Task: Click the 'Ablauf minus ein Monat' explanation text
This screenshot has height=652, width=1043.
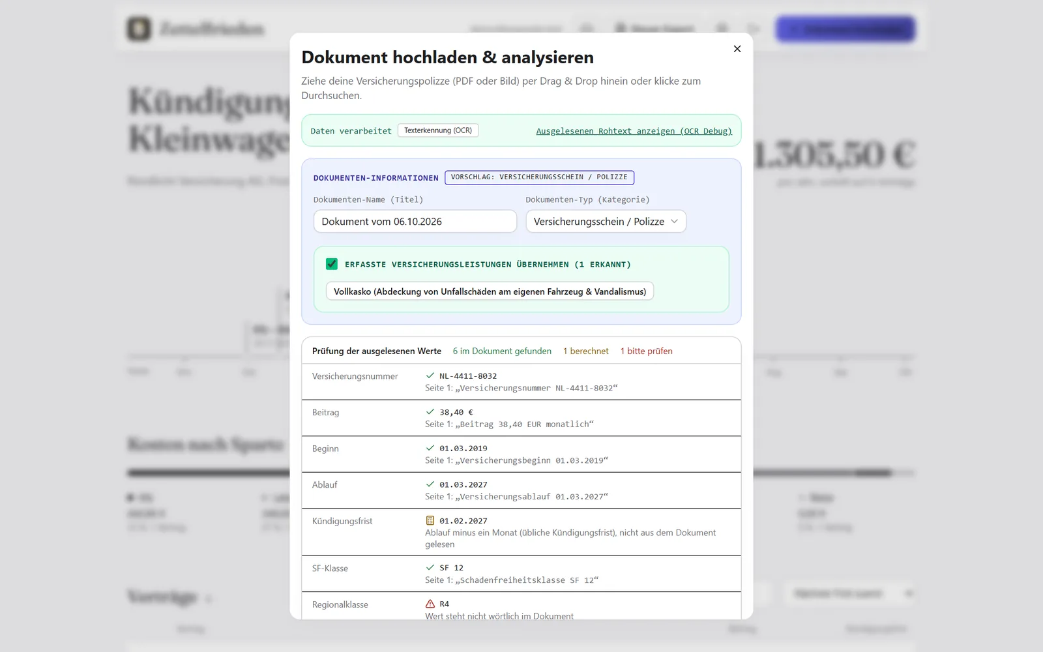Action: tap(570, 539)
